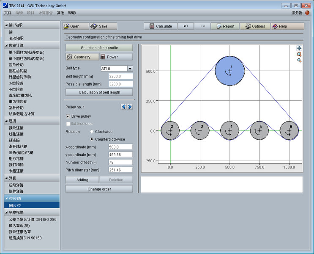Click the pan/move icon in diagram
This screenshot has width=314, height=254.
pyautogui.click(x=299, y=48)
